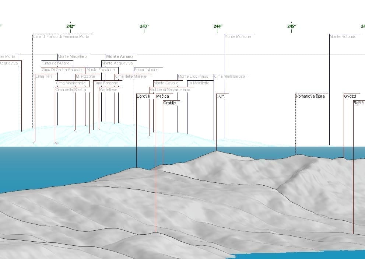Select the 243° azimuth marker

pyautogui.click(x=144, y=26)
